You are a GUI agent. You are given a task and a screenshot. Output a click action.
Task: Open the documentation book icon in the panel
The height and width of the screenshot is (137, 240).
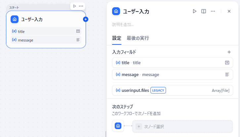204,11
